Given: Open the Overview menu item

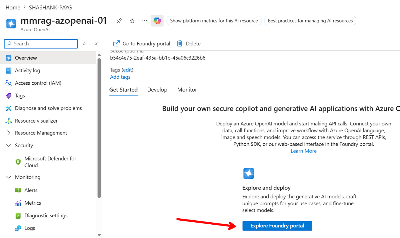Looking at the screenshot, I should point(48,58).
